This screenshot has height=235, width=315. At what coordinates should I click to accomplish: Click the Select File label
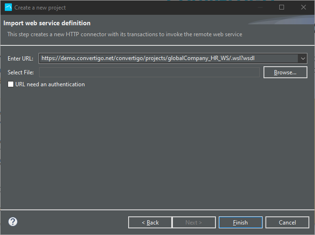point(20,72)
